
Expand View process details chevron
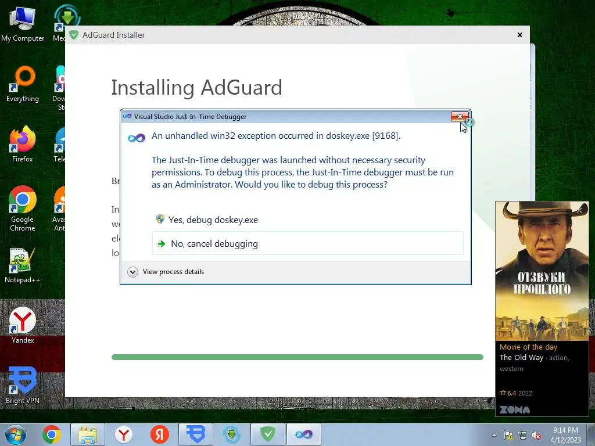132,272
